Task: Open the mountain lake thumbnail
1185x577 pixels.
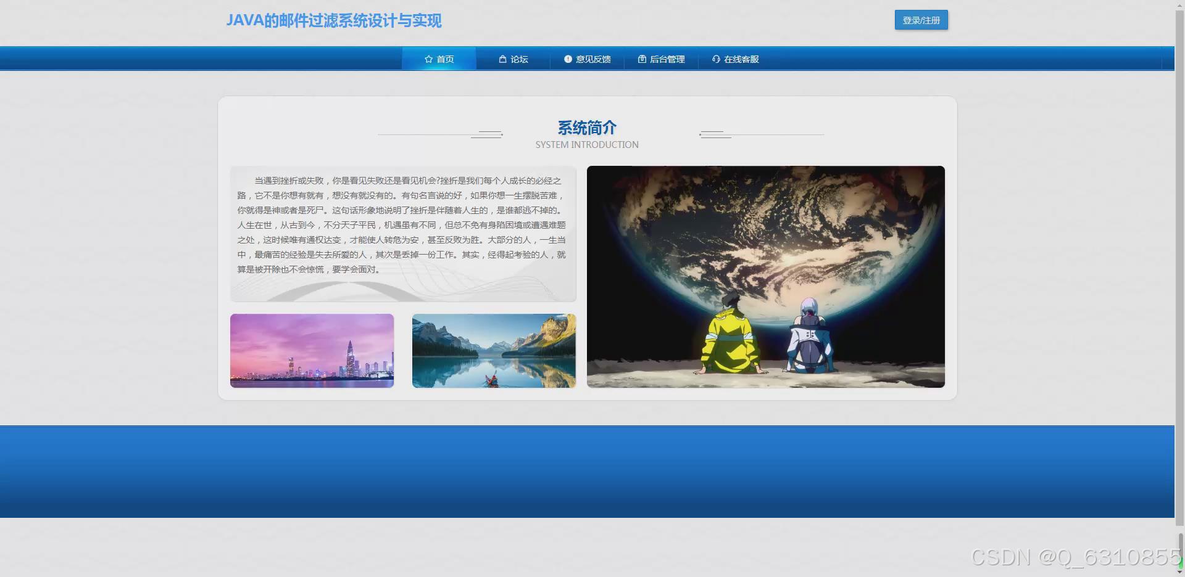Action: 494,351
